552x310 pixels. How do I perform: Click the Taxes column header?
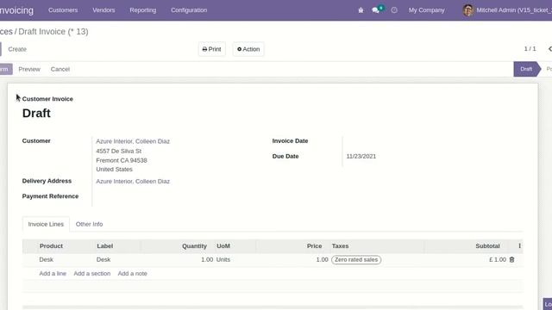(340, 246)
